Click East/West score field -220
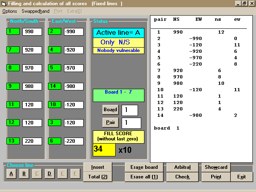Image resolution: width=256 pixels, height=192 pixels. click(74, 141)
